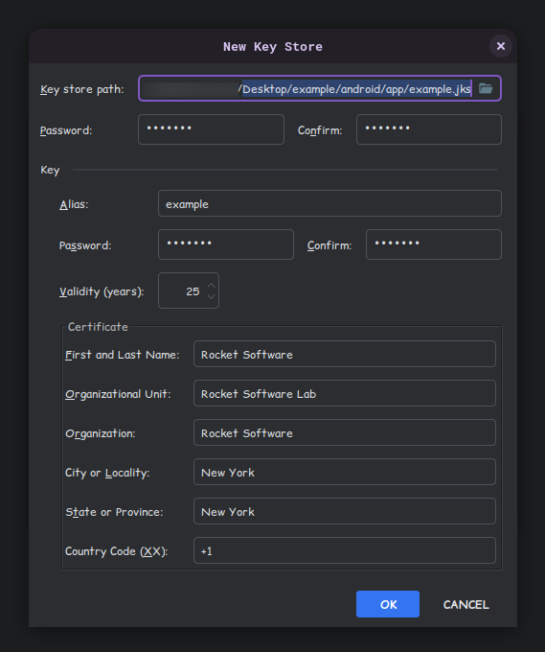
Task: Edit the City or Locality field
Action: coord(345,472)
